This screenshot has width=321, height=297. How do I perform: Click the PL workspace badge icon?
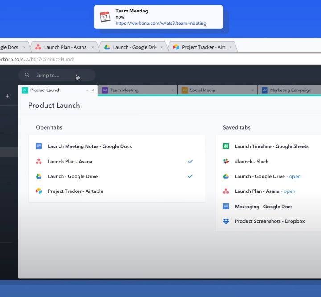[x=25, y=90]
